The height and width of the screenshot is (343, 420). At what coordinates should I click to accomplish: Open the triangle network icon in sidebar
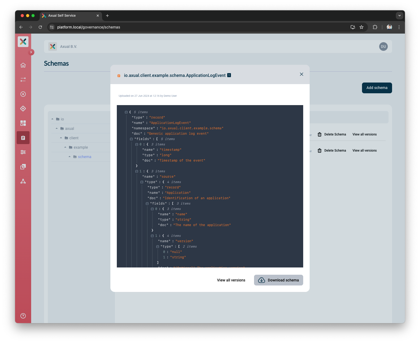point(23,181)
